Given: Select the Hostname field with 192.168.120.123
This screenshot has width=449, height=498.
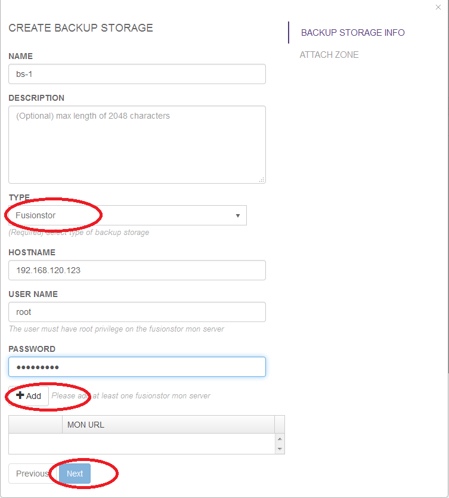Looking at the screenshot, I should click(137, 270).
